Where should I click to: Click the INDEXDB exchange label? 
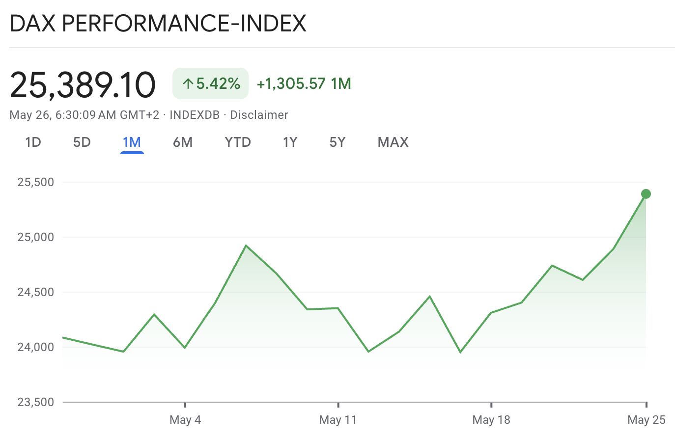[x=195, y=115]
